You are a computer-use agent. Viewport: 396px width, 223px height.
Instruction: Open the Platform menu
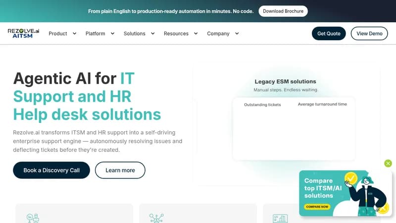(95, 33)
